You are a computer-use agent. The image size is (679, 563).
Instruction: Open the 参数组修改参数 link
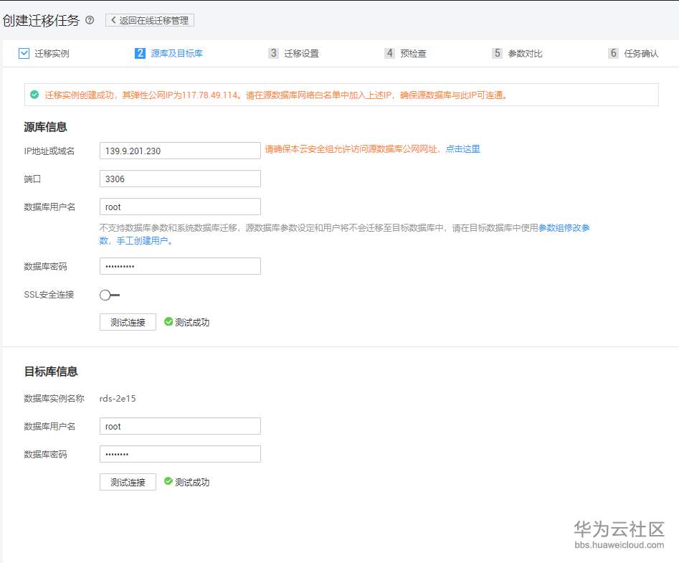click(564, 228)
